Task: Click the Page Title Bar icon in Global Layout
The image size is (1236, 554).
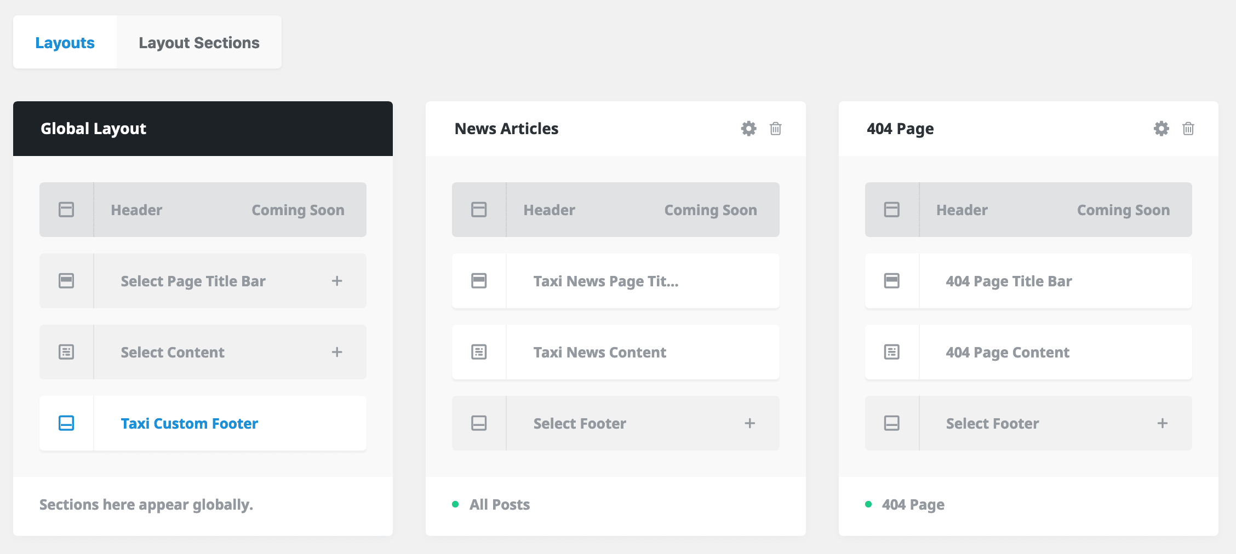Action: (x=66, y=281)
